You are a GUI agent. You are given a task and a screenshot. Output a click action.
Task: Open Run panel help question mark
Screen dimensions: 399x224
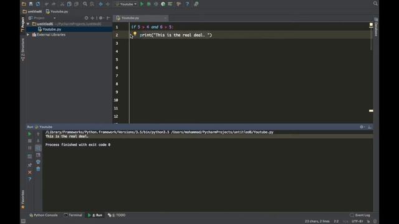point(29,179)
